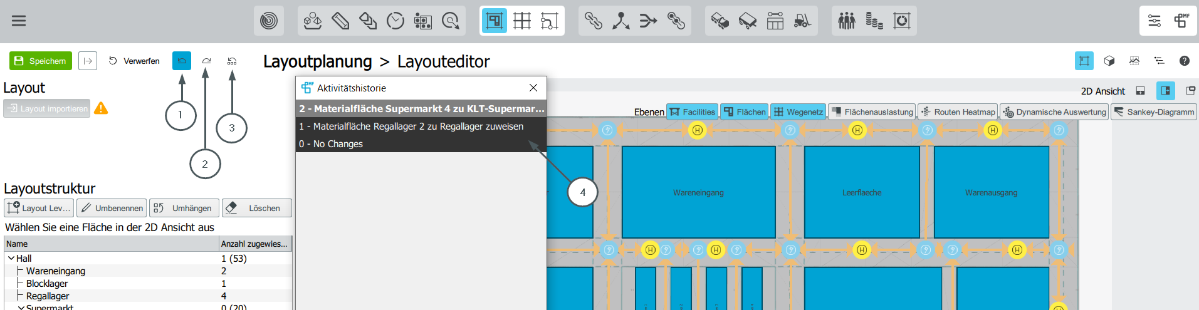The height and width of the screenshot is (310, 1199).
Task: Select the Regallager tree row
Action: point(148,296)
